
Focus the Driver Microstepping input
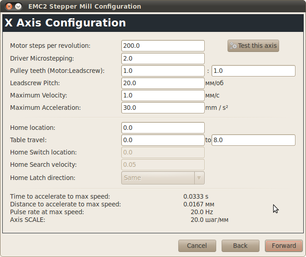163,58
